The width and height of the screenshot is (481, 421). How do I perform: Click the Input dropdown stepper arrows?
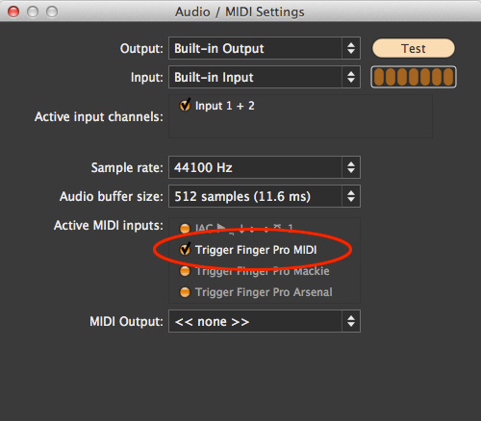351,77
